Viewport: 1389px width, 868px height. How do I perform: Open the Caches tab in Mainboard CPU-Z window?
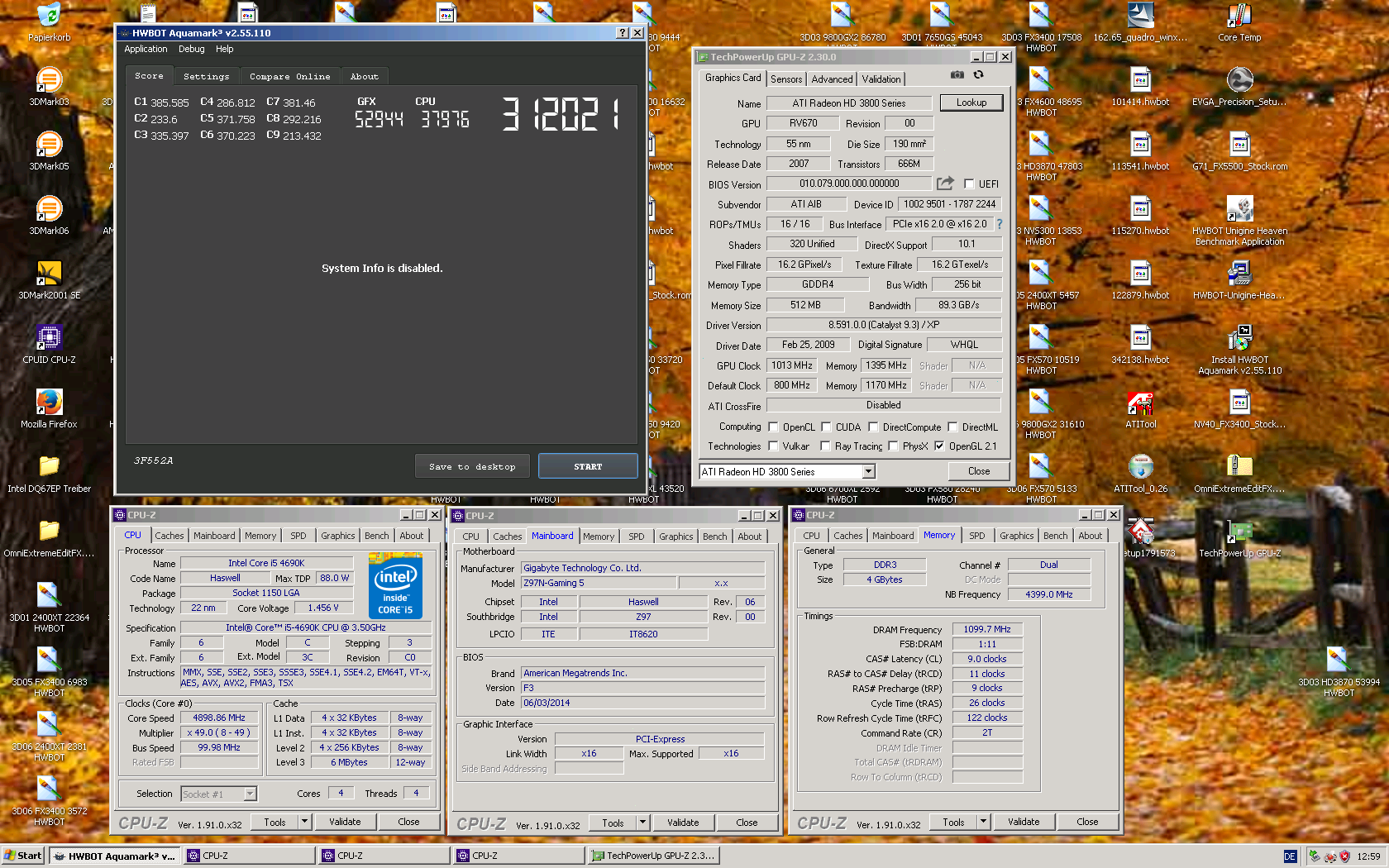(507, 537)
